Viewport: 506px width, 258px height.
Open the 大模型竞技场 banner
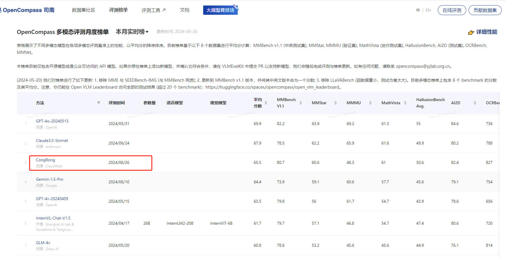tap(220, 10)
